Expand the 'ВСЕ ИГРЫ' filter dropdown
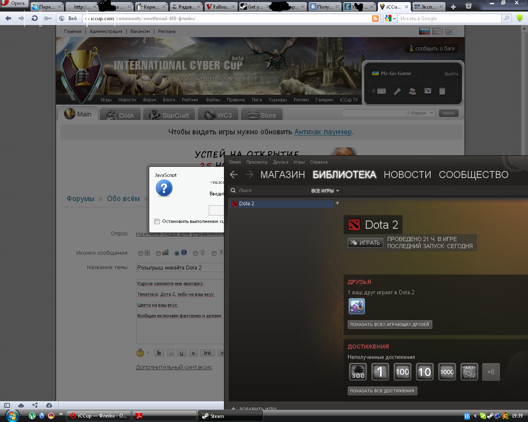 (325, 191)
